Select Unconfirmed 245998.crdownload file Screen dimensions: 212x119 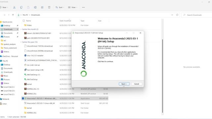point(40,51)
